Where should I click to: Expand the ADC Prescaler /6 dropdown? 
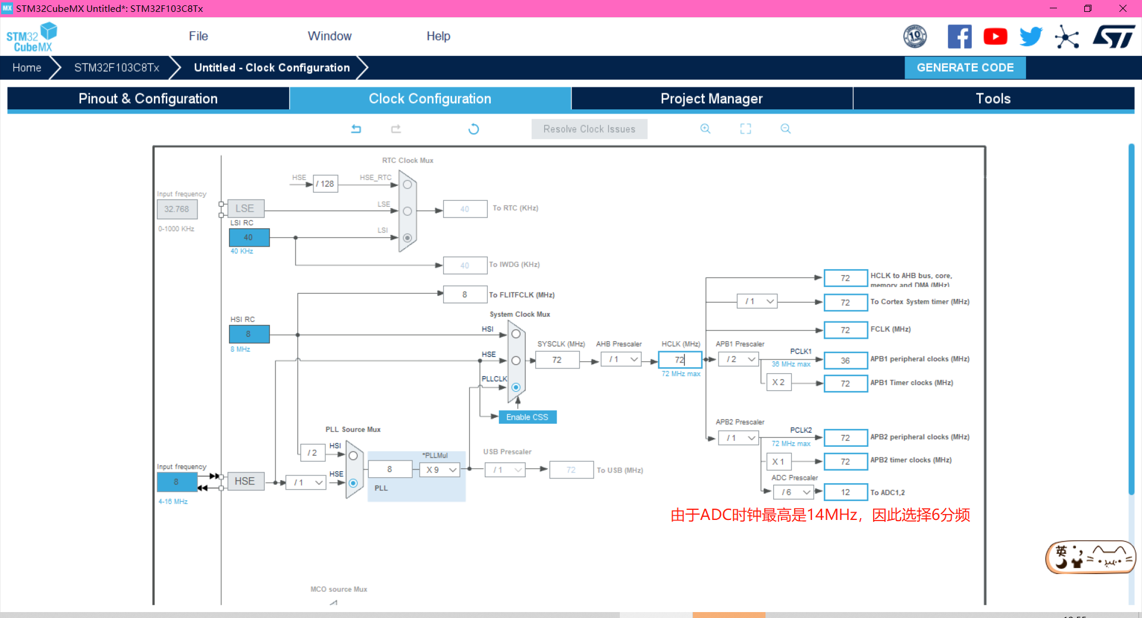click(x=795, y=492)
